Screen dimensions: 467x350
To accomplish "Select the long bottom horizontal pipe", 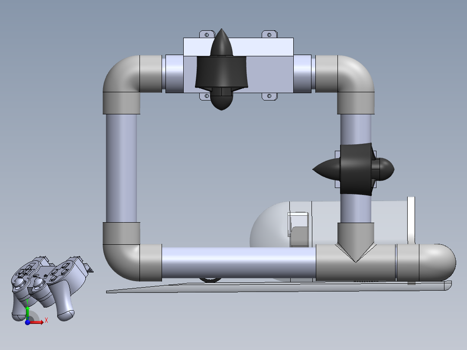I will (239, 263).
